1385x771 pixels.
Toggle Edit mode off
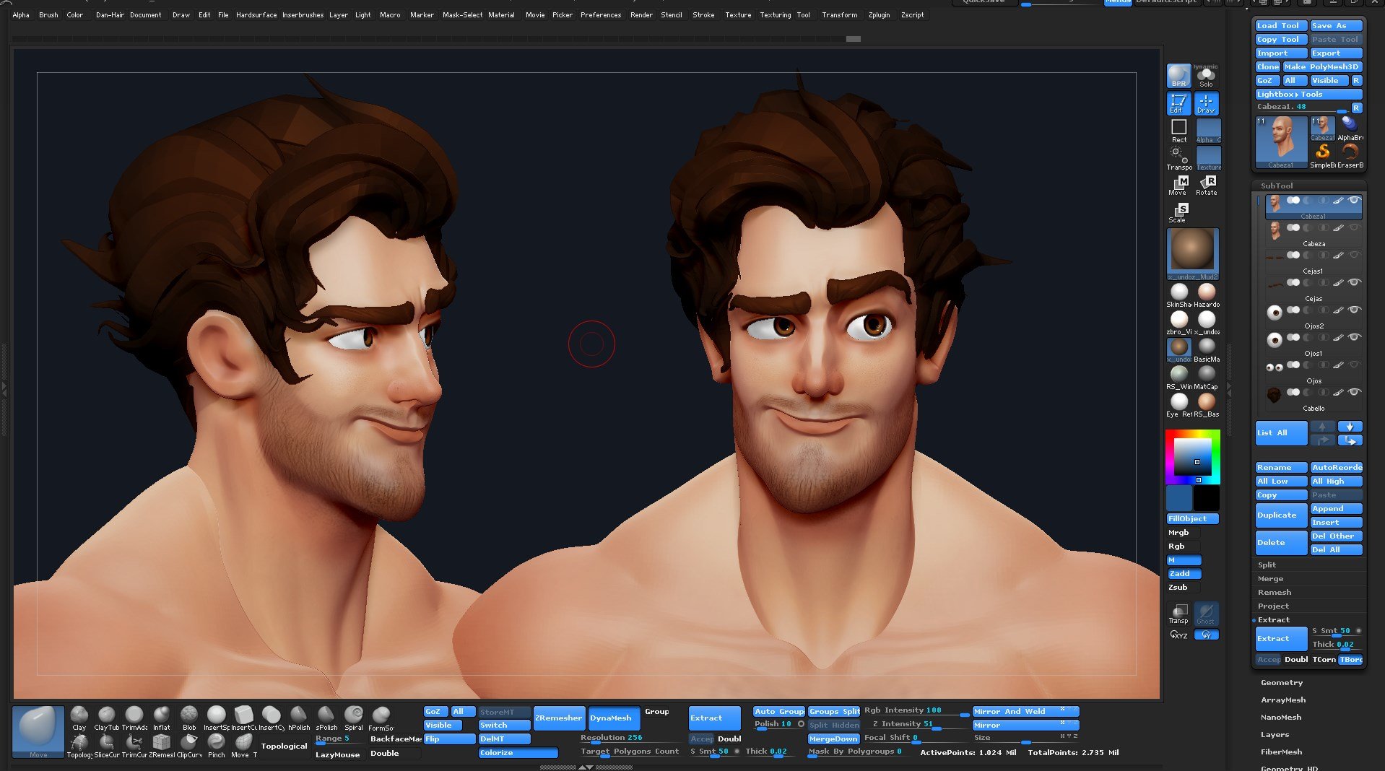coord(1178,103)
